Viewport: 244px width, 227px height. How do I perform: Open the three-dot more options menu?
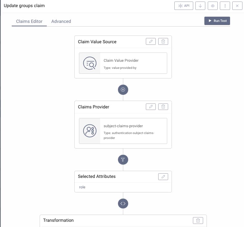coord(225,6)
